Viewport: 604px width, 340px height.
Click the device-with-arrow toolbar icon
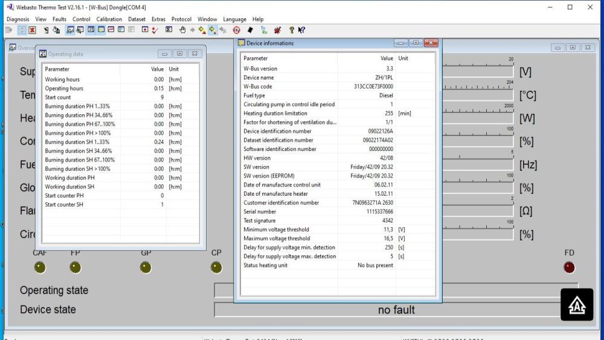(46, 30)
